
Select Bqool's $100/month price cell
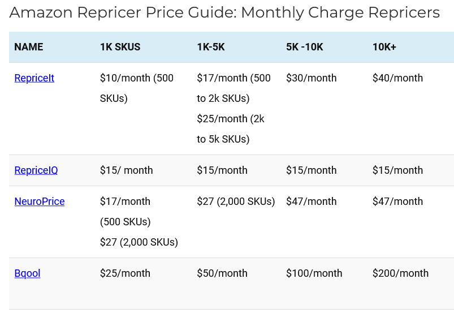pos(314,273)
